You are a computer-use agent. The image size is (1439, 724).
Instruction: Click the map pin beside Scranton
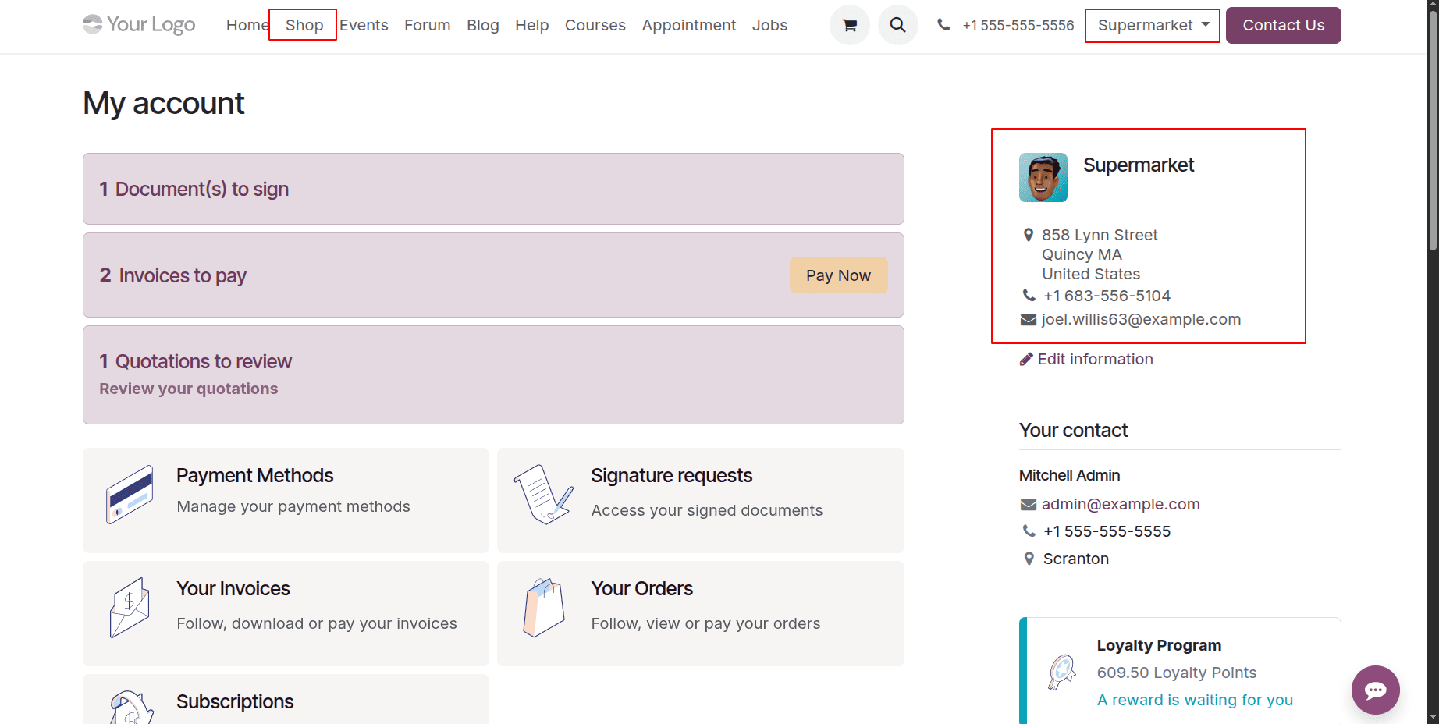[x=1029, y=559]
